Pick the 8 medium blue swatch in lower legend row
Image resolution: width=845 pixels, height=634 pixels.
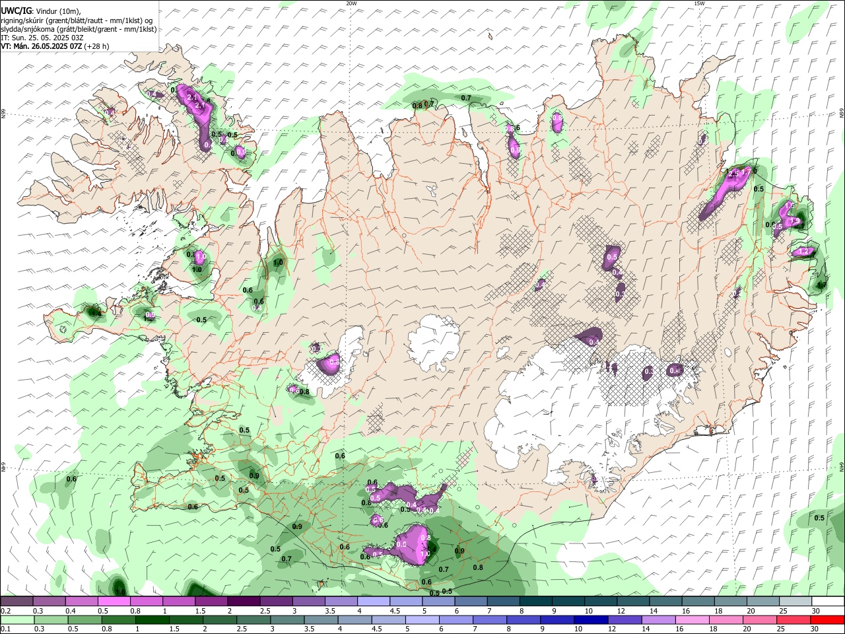pyautogui.click(x=524, y=619)
